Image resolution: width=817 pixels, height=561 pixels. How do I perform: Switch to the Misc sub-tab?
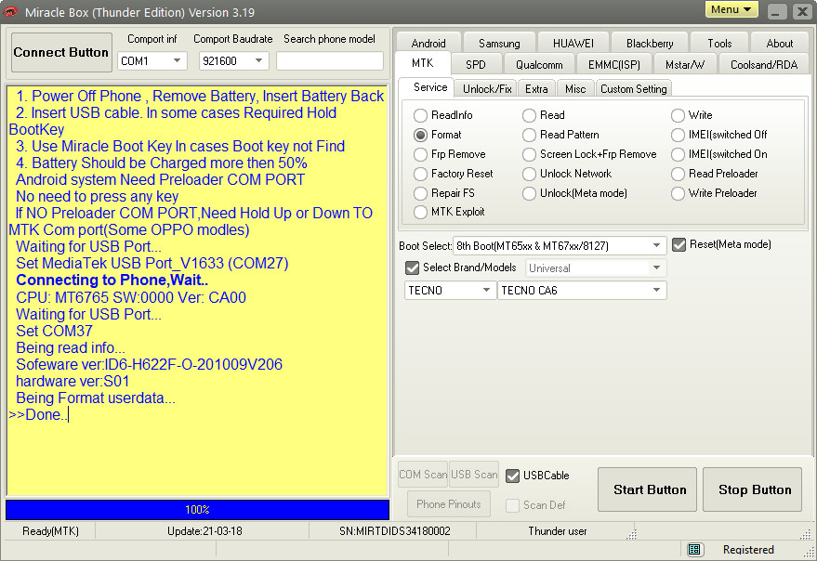point(575,88)
